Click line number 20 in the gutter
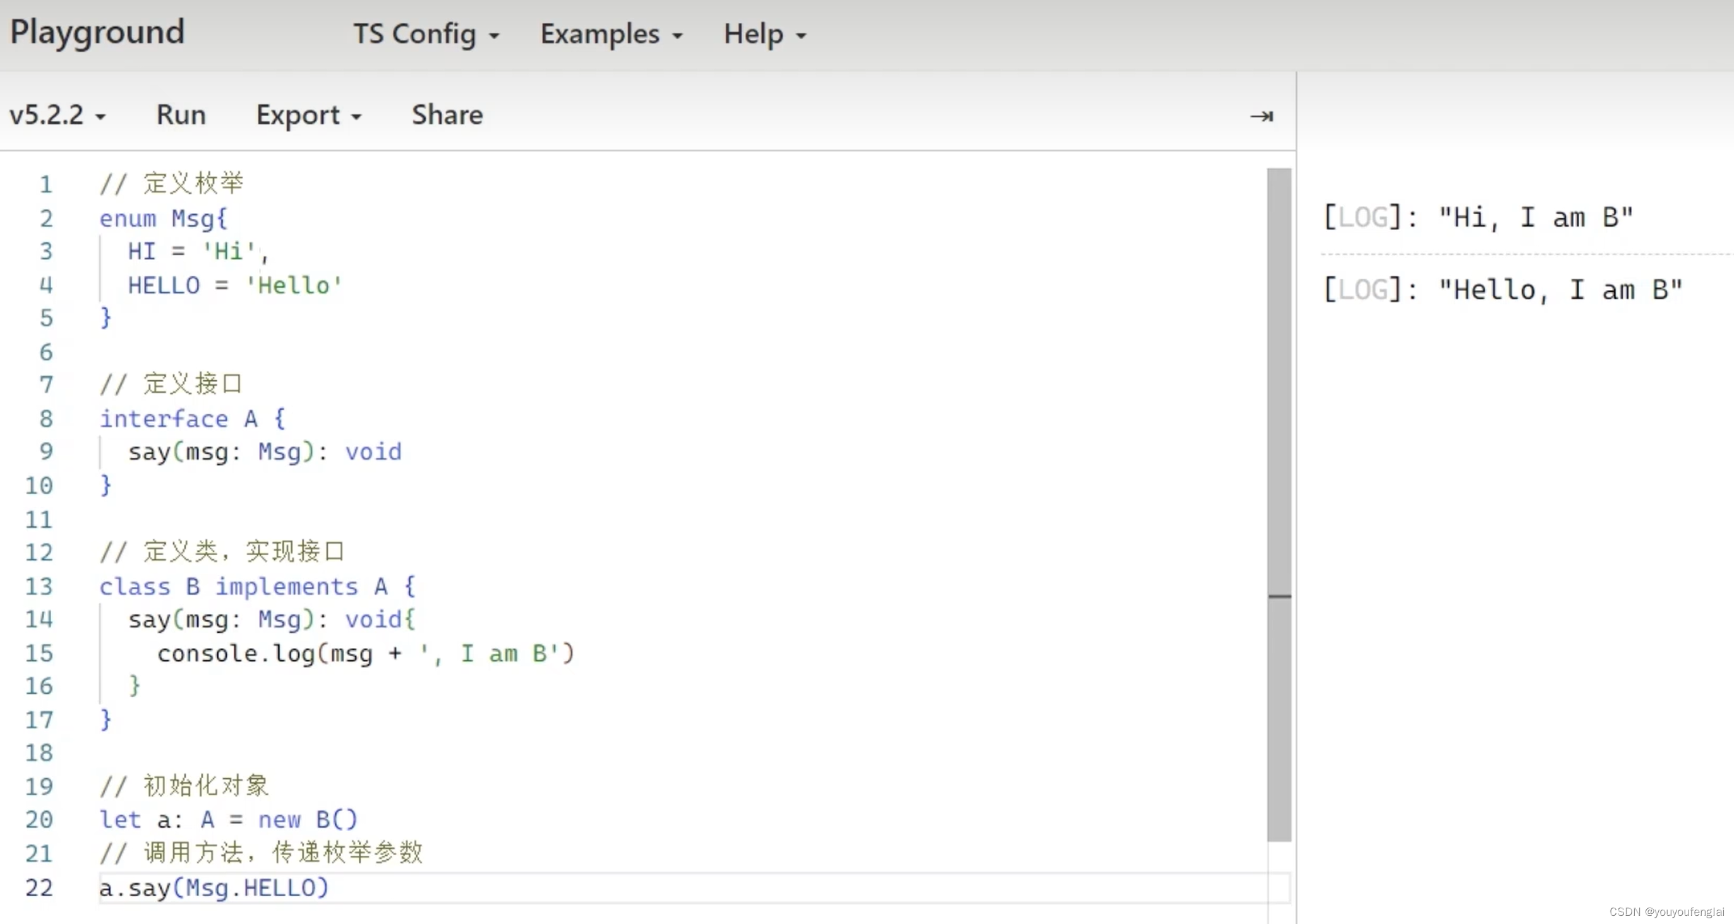The image size is (1734, 924). pos(39,820)
